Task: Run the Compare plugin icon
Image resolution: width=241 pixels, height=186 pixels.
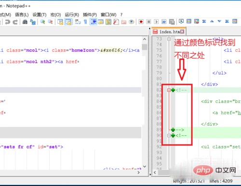Action: [189, 21]
